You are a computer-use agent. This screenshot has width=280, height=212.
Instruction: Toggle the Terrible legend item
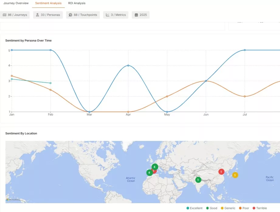(260, 208)
